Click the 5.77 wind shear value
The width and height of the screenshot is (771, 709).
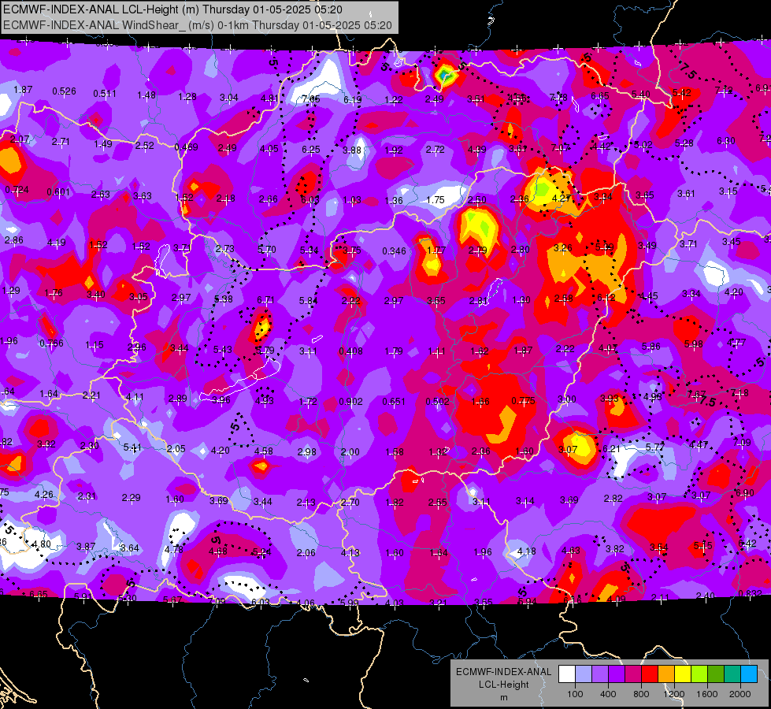pos(655,447)
